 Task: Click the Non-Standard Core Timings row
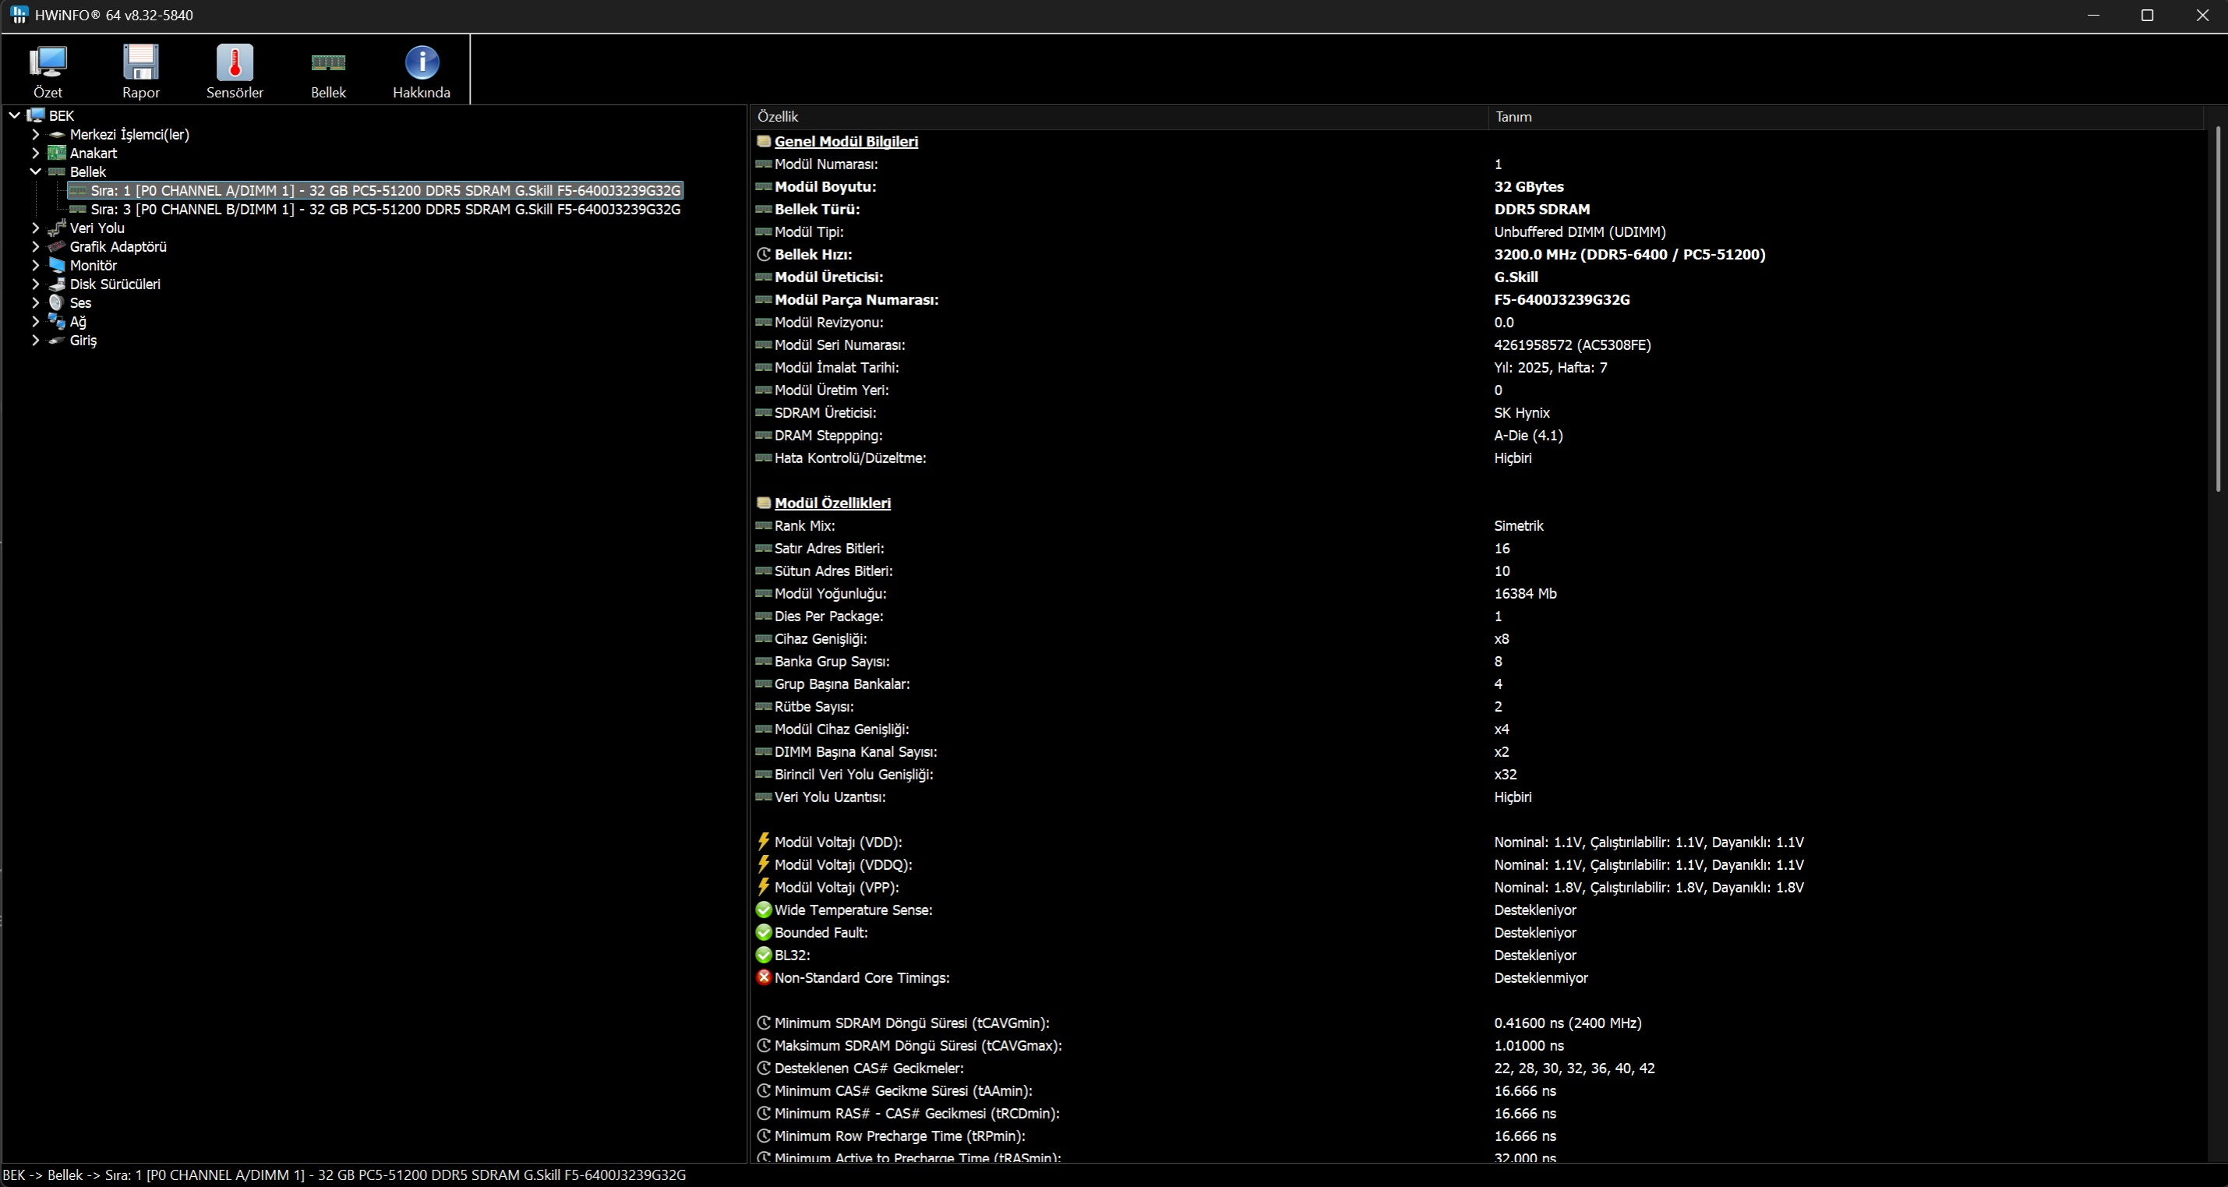(x=1478, y=977)
